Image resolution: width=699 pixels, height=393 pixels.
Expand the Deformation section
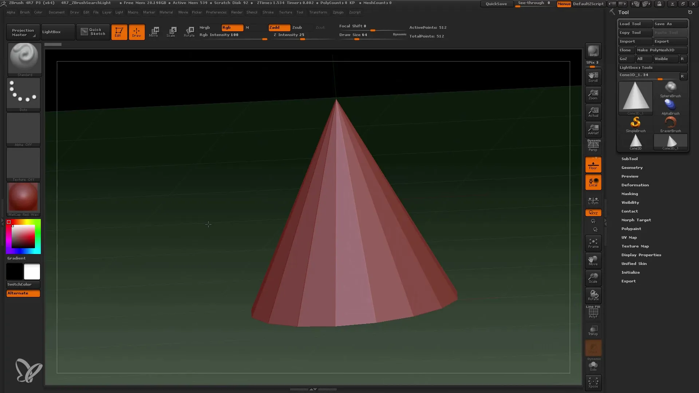(635, 185)
